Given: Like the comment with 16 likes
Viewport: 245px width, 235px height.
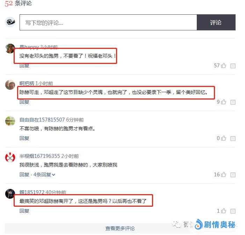Looking at the screenshot, I should click(x=224, y=175).
